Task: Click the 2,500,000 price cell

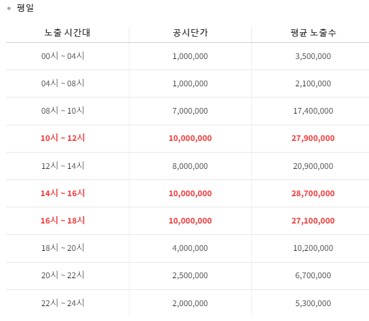Action: 190,276
